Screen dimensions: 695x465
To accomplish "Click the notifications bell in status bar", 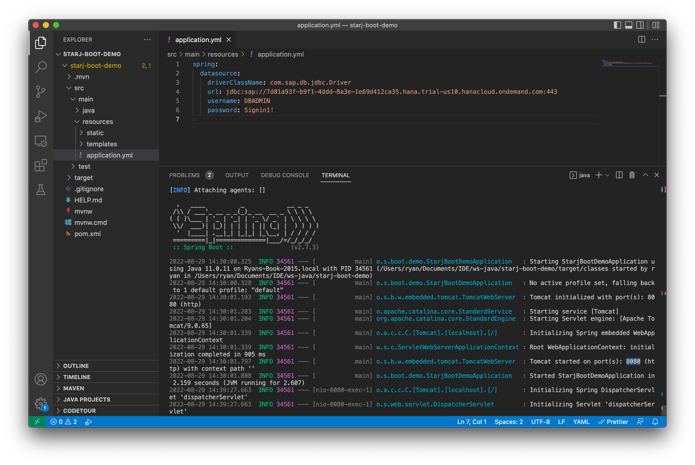I will [x=655, y=422].
